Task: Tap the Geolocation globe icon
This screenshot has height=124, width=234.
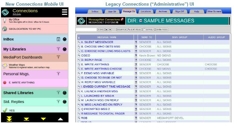Action: (x=5, y=29)
